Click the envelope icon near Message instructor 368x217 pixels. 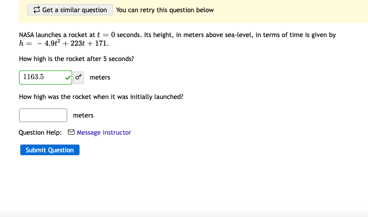71,132
